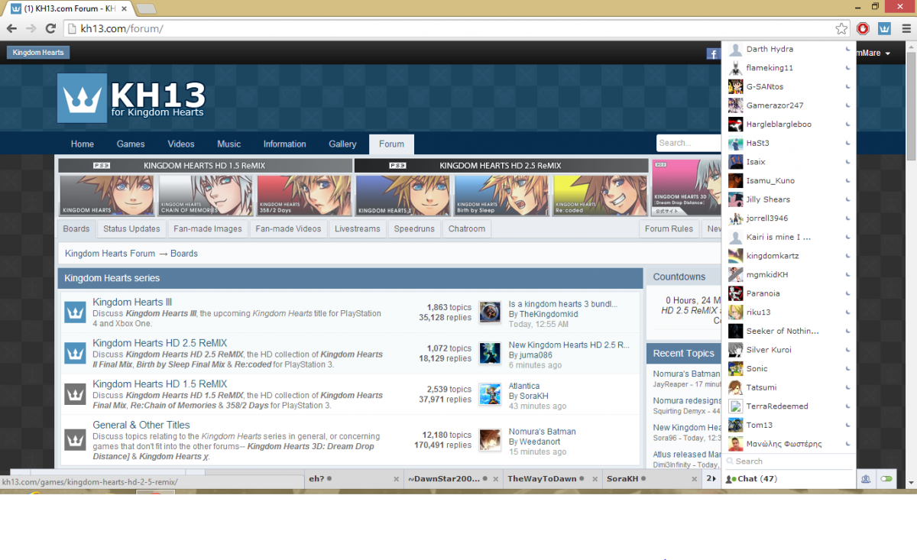917x560 pixels.
Task: Switch to the Fan-made Images tab
Action: click(208, 228)
